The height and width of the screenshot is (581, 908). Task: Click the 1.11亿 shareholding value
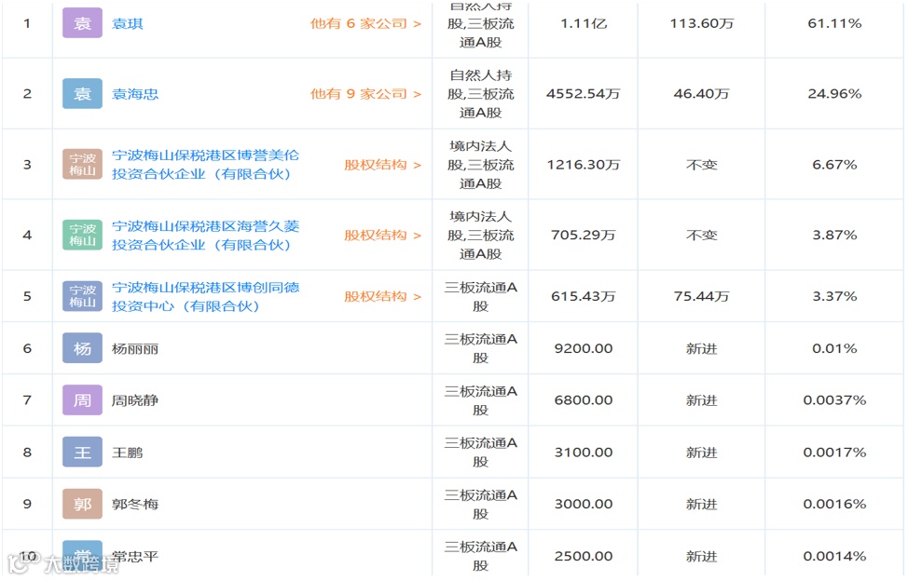tap(584, 23)
